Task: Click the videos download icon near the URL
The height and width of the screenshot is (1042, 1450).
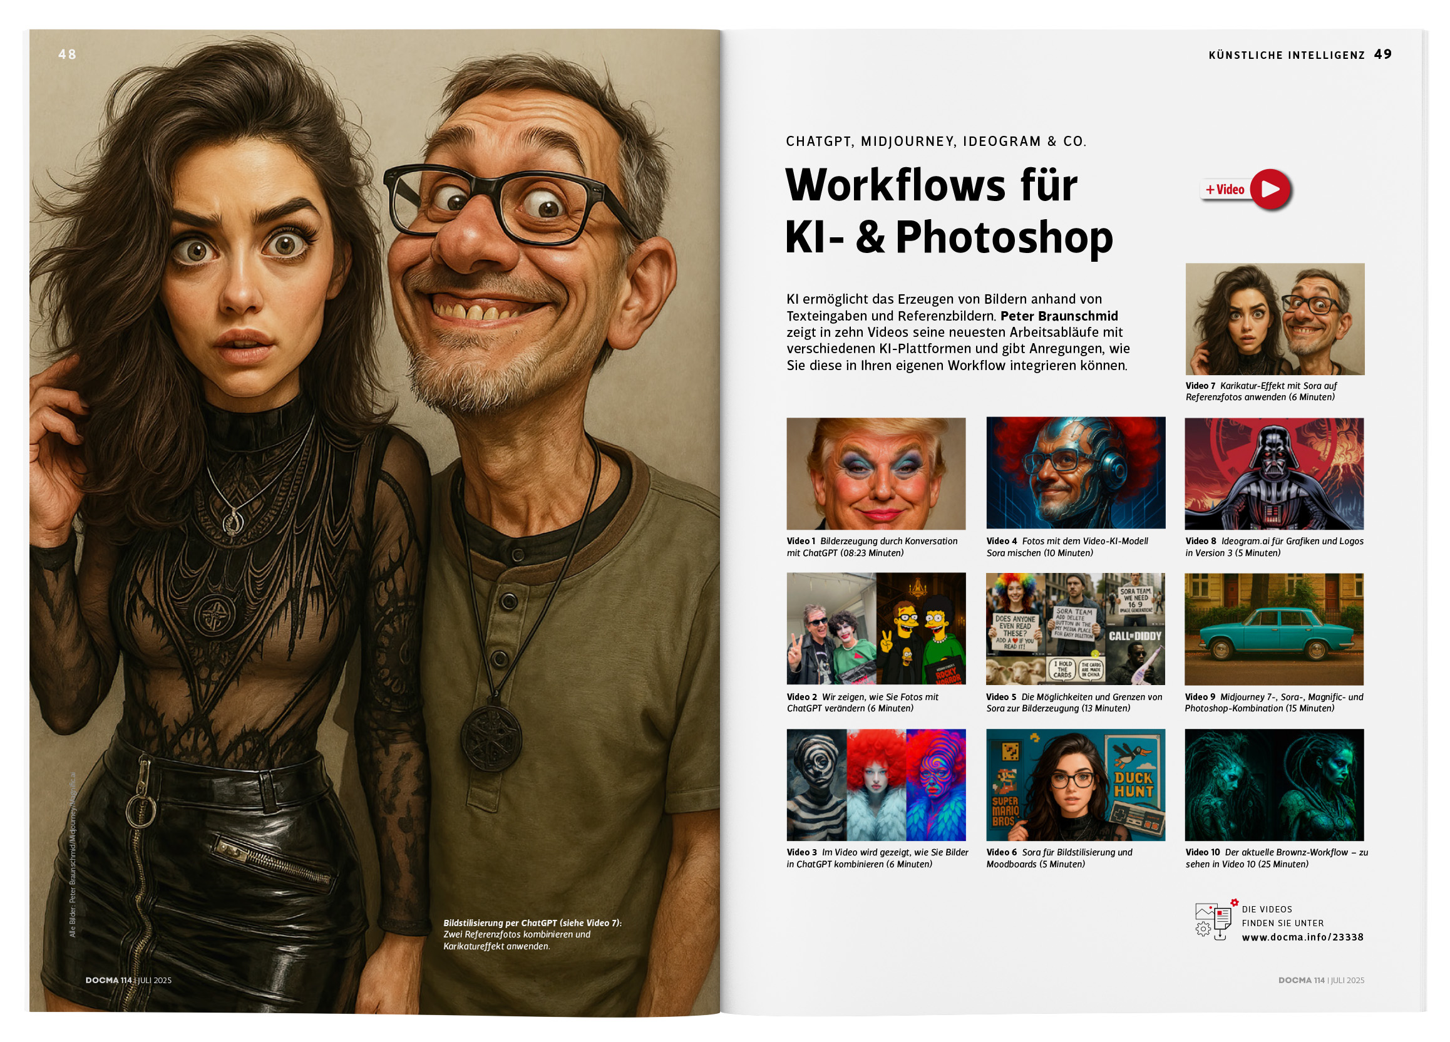Action: 1213,921
